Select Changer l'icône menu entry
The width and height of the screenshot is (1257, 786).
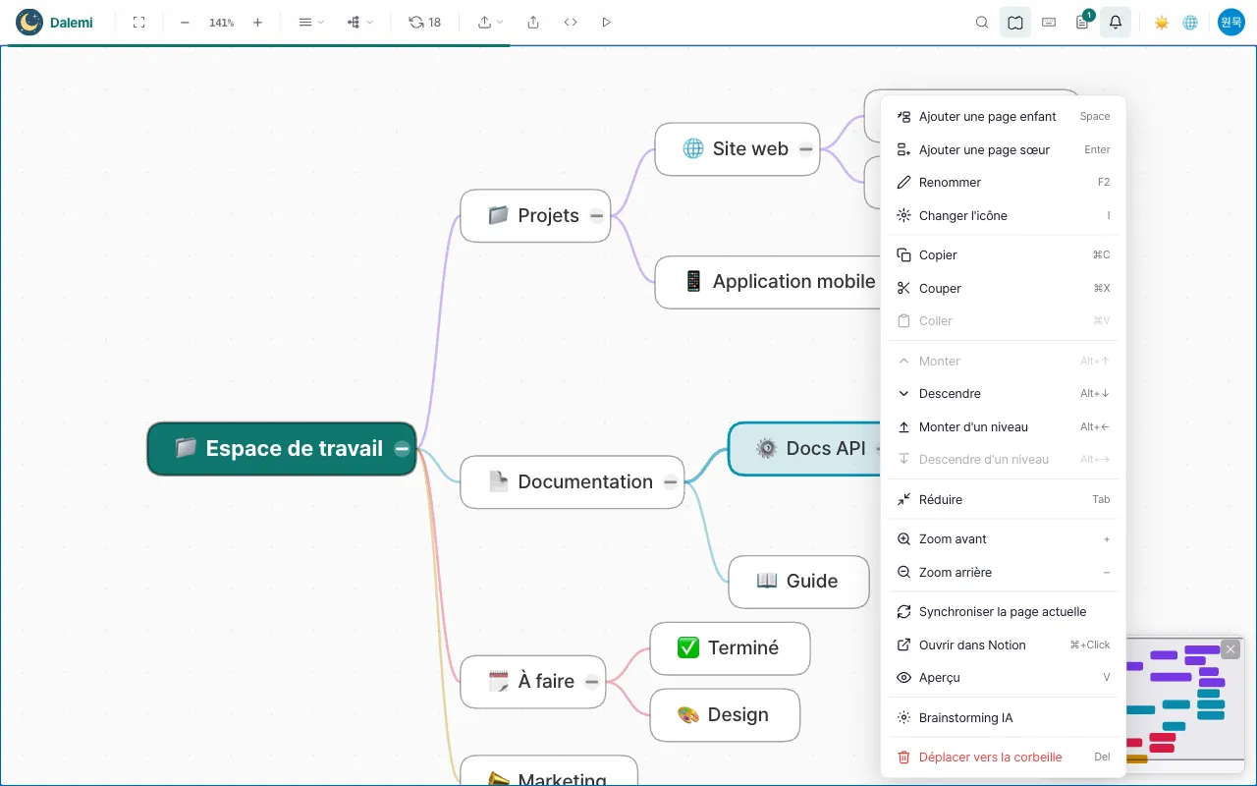click(x=1003, y=216)
